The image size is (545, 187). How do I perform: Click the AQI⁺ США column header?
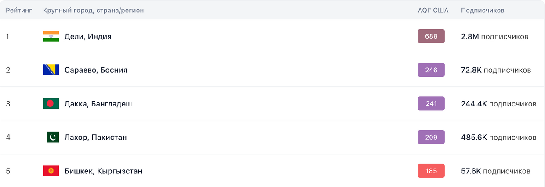pyautogui.click(x=433, y=10)
